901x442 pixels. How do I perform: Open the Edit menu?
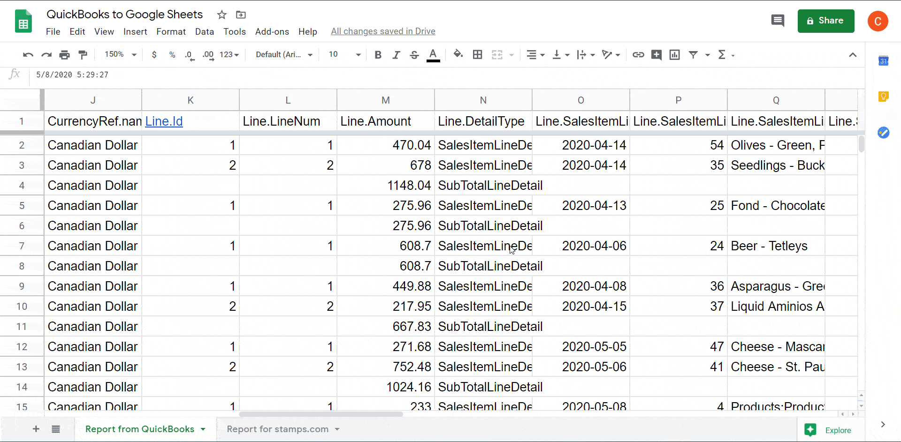coord(77,31)
